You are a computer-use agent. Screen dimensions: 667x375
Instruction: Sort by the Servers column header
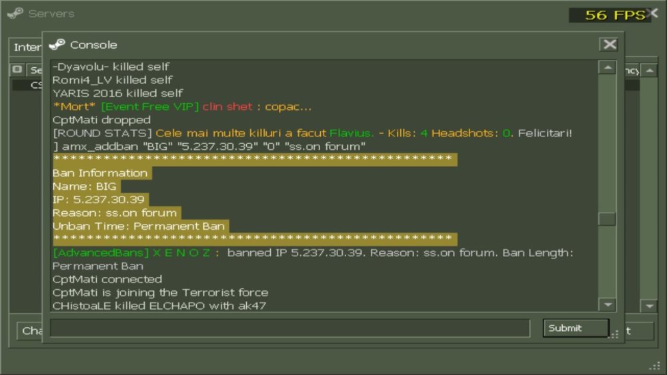coord(35,70)
